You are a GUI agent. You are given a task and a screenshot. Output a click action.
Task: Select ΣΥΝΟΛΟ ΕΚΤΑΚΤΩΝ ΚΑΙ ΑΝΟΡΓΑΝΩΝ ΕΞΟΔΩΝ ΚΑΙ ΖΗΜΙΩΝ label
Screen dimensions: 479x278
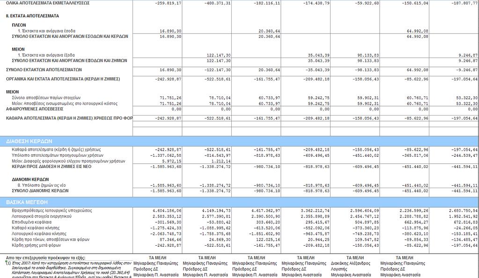[69, 60]
